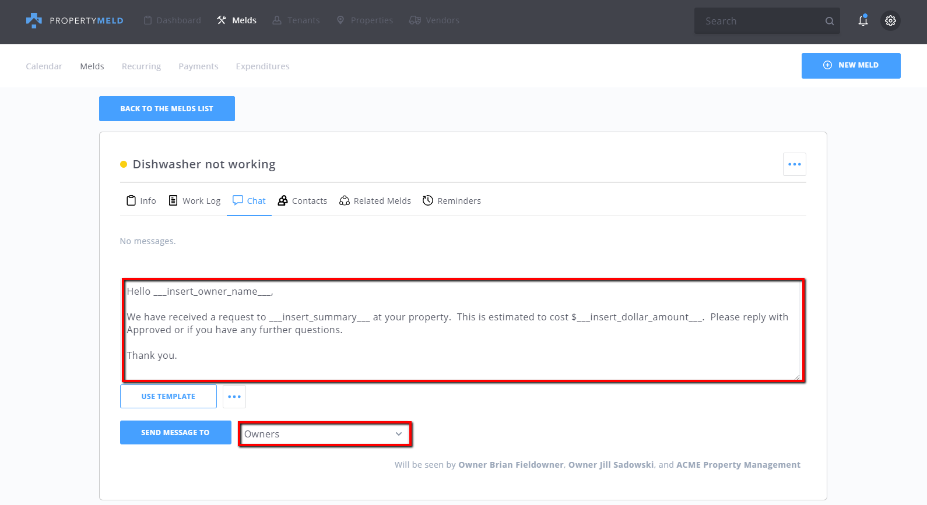Click the message text area
This screenshot has width=927, height=505.
click(463, 330)
